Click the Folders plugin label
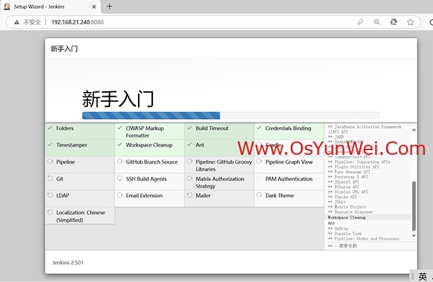The height and width of the screenshot is (282, 433). (65, 128)
